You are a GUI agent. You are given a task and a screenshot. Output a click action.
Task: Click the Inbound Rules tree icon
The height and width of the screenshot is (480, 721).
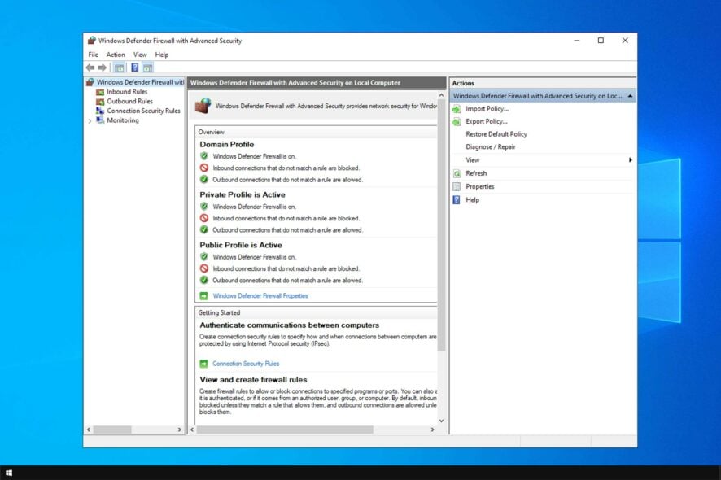[x=100, y=92]
